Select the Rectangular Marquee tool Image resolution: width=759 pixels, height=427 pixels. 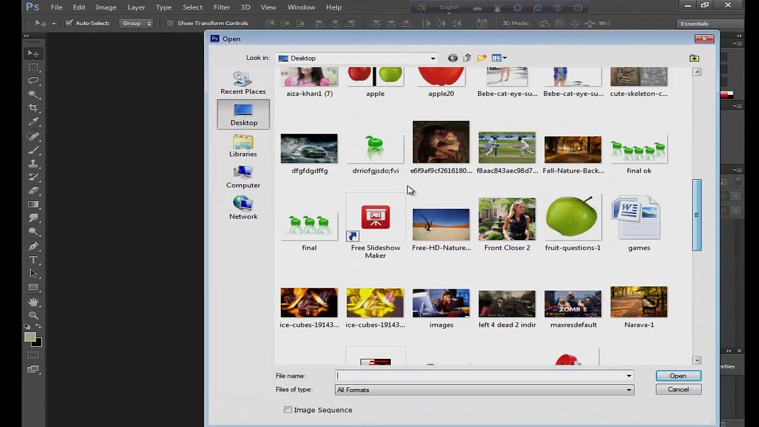[34, 67]
